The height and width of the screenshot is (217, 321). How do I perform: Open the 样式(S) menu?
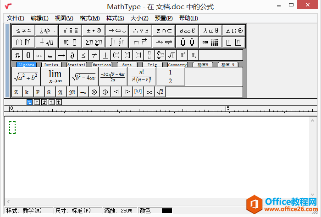click(x=115, y=18)
